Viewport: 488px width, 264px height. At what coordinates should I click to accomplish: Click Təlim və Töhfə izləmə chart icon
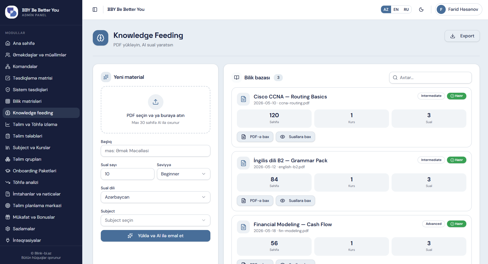point(8,124)
